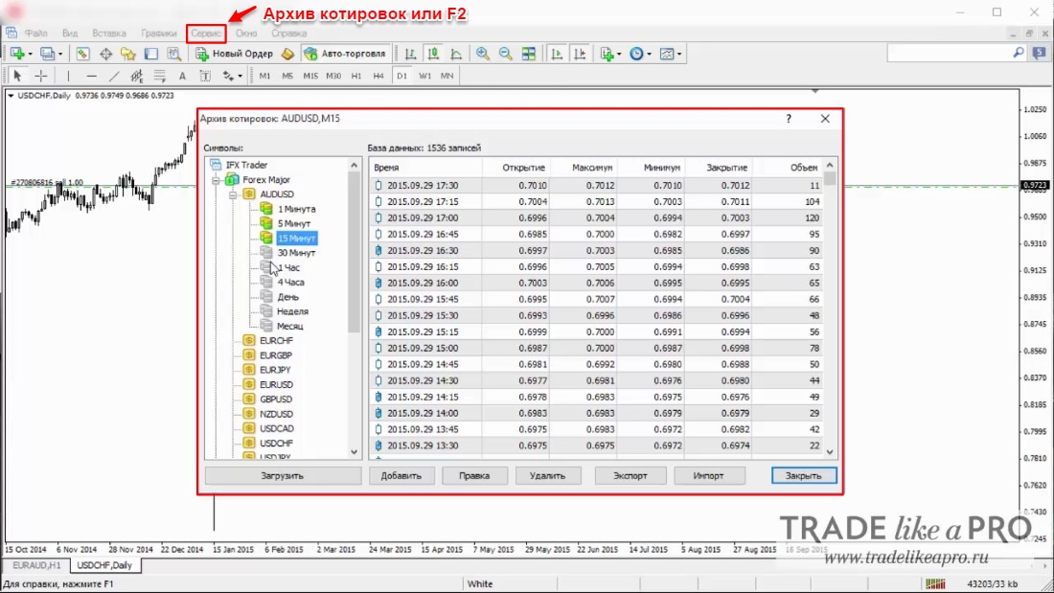Screen dimensions: 1054x593
Task: Click the search field in top toolbar
Action: coord(951,53)
